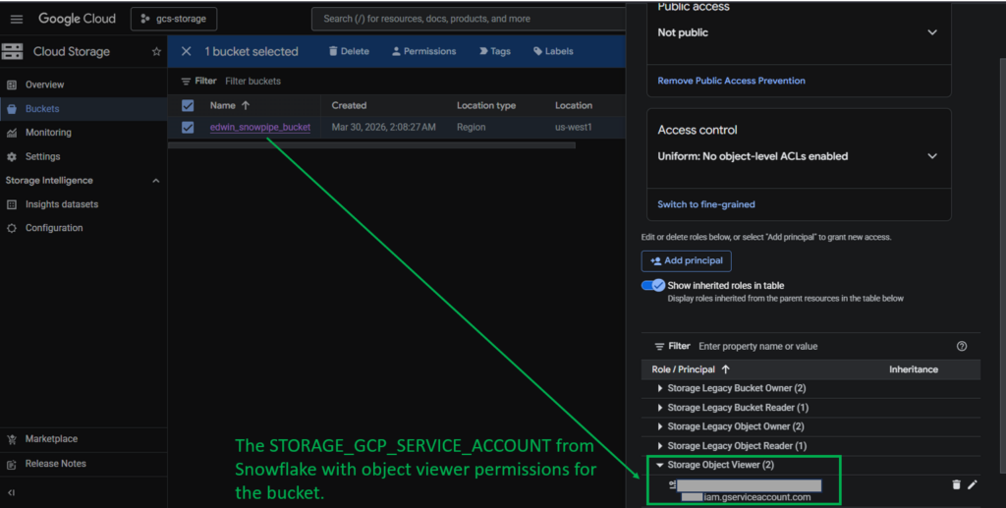Screen dimensions: 1006x508
Task: Sort buckets by Name column
Action: pyautogui.click(x=230, y=105)
